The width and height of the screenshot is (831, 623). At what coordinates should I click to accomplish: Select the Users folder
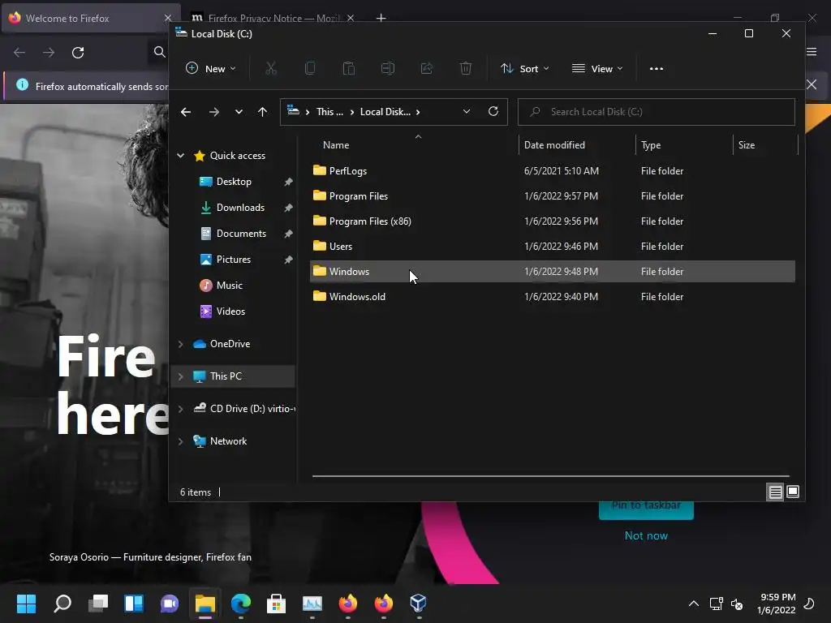pos(552,247)
